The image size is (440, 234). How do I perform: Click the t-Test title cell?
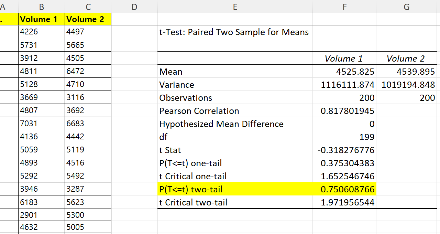[x=234, y=32]
